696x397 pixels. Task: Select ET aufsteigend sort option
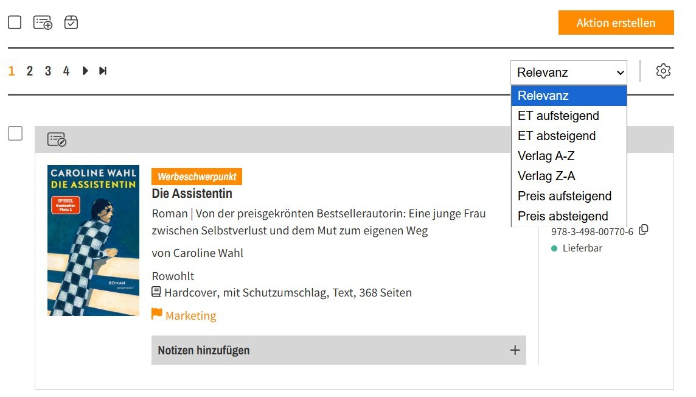point(558,116)
